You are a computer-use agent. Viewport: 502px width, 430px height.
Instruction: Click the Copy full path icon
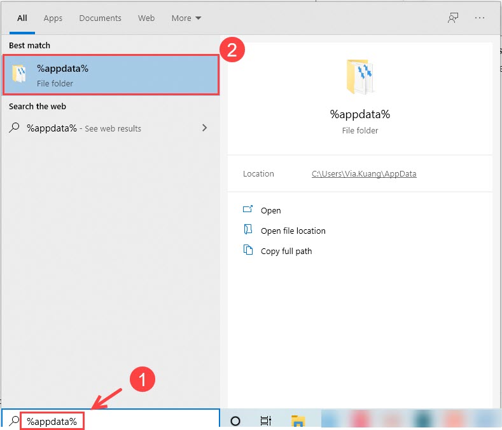pos(248,250)
